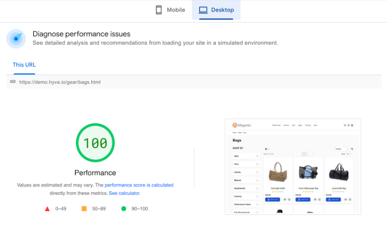Click the link chain icon beside URL
Viewport: 387px width, 231px height.
coord(13,82)
